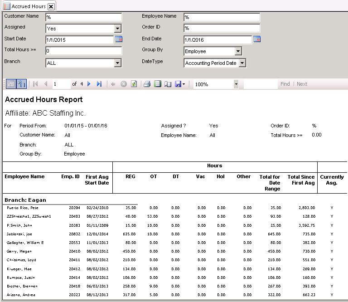Screen dimensions: 348x302
Task: Click the Order ID input field
Action: pos(222,28)
